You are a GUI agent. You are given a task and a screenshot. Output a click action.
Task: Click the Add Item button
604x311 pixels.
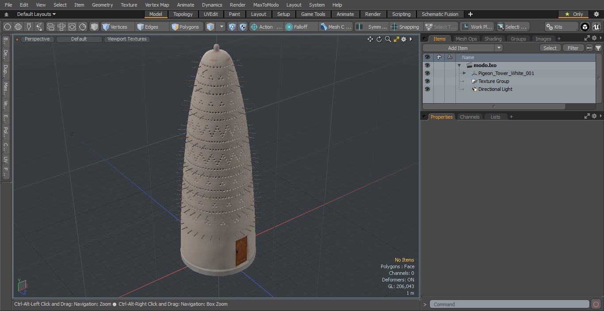pos(458,48)
